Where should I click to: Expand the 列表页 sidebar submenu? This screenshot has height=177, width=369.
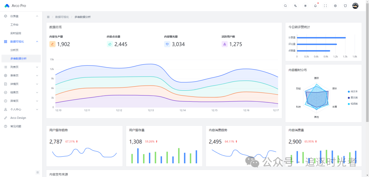pos(20,67)
